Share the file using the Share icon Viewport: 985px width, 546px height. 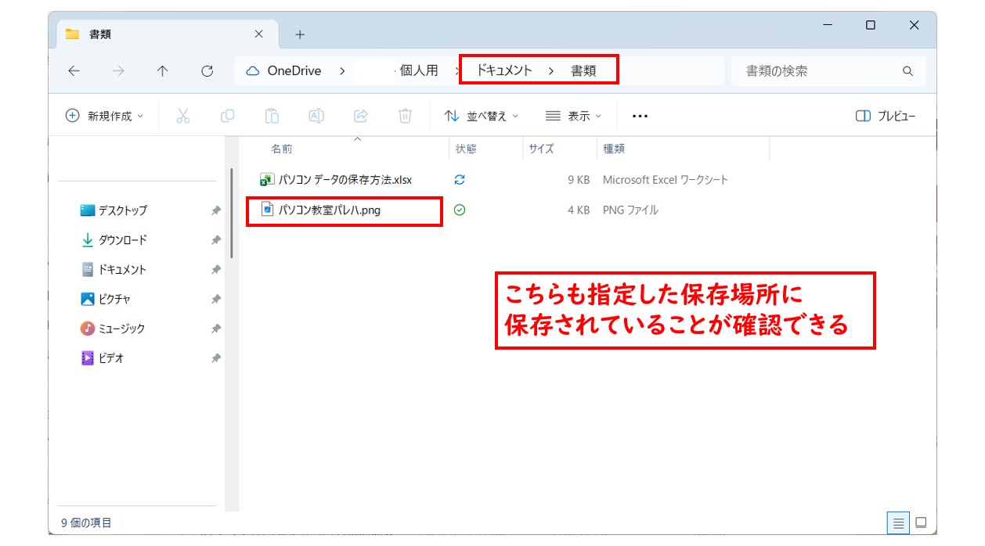pyautogui.click(x=360, y=116)
